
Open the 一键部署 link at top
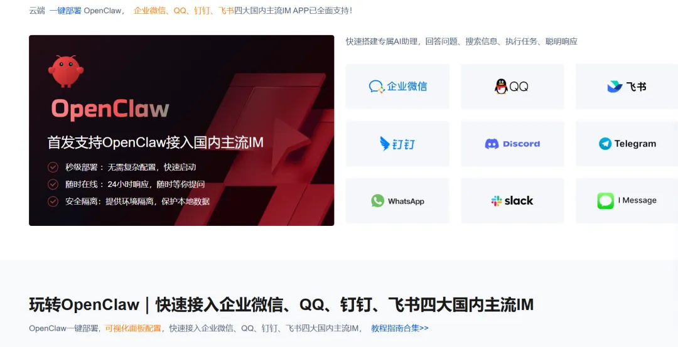[x=65, y=11]
